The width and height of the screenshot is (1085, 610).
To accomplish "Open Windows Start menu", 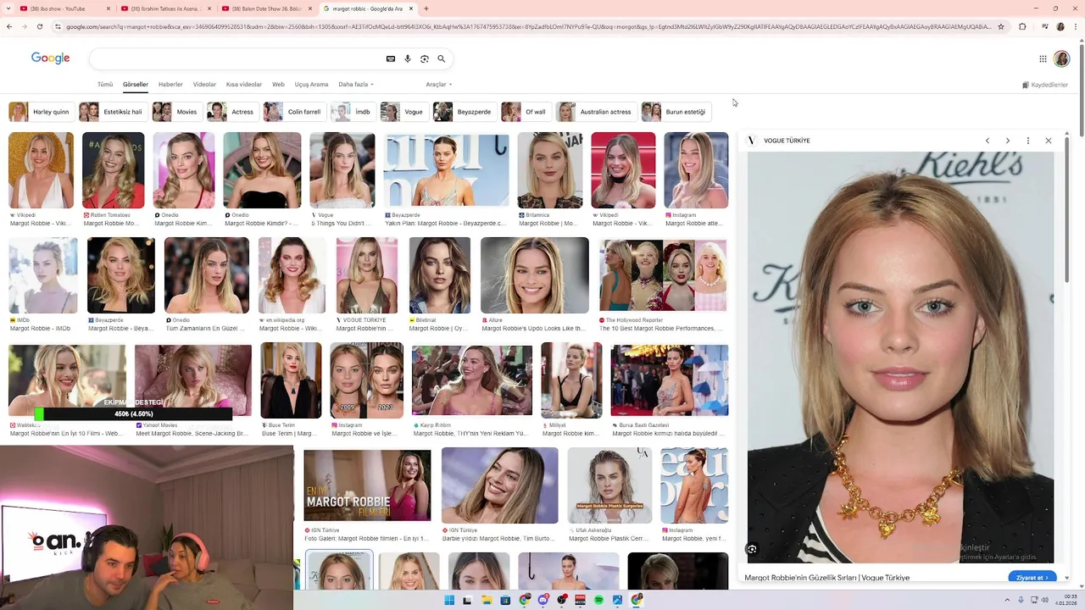I will (x=449, y=600).
